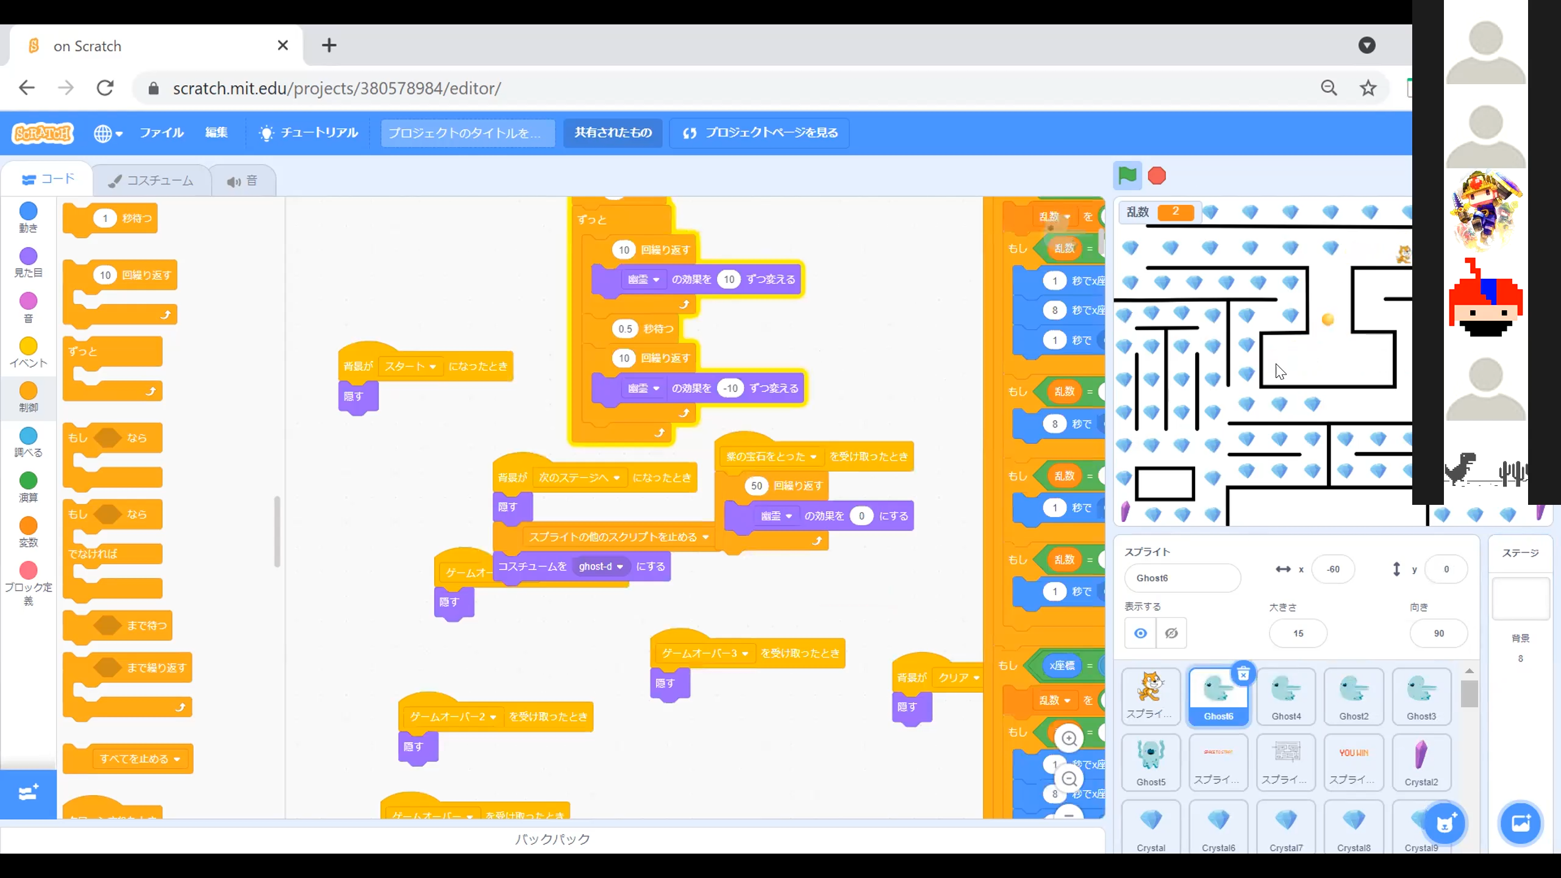The image size is (1561, 878).
Task: Show sprite using the eye toggle
Action: (1140, 633)
